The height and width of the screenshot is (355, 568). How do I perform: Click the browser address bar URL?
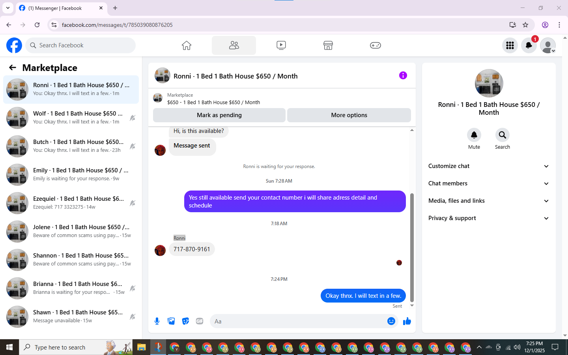[x=117, y=25]
